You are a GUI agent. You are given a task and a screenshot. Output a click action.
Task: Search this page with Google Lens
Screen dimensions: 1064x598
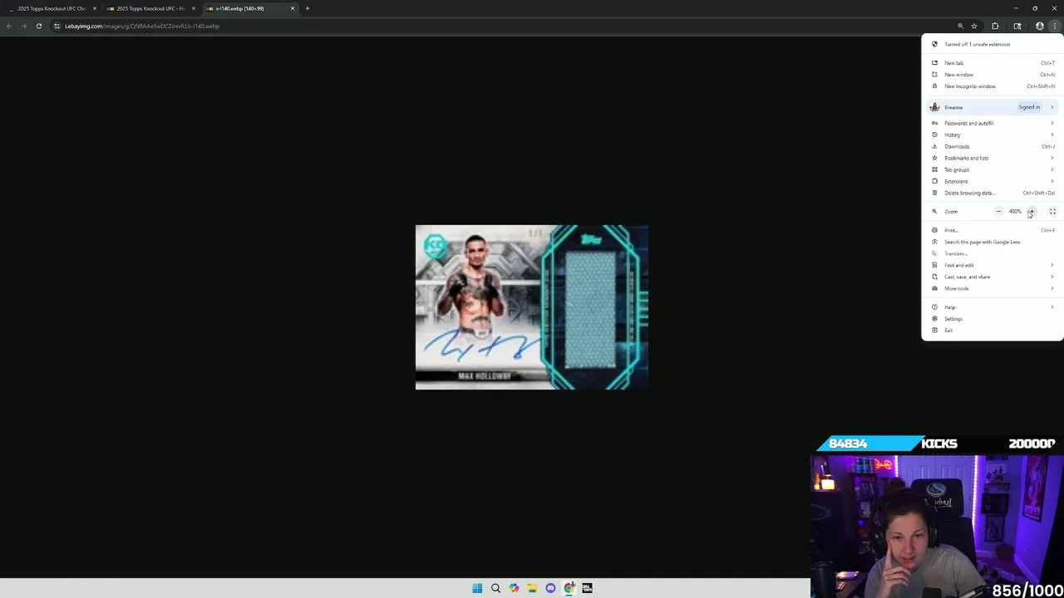click(x=993, y=242)
